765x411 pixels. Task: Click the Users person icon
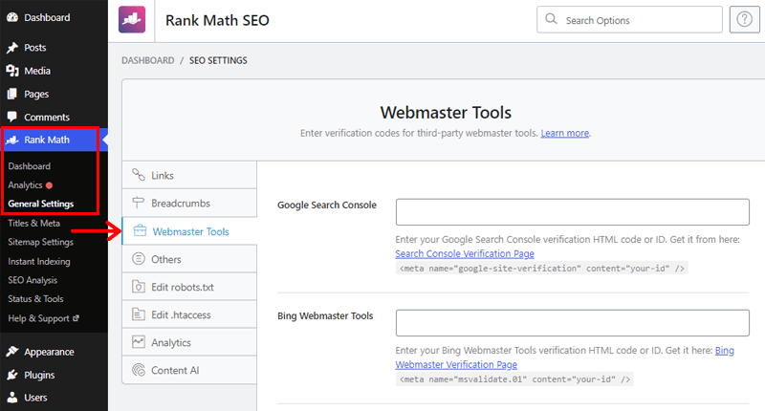coord(12,398)
